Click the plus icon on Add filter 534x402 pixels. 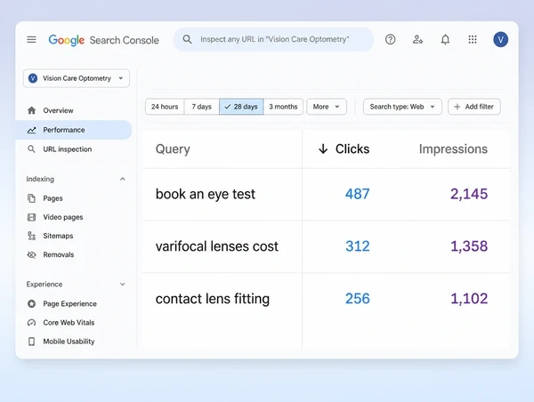457,107
